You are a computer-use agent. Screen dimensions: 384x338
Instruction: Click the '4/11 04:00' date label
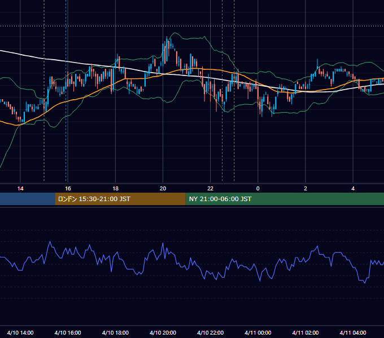click(353, 332)
